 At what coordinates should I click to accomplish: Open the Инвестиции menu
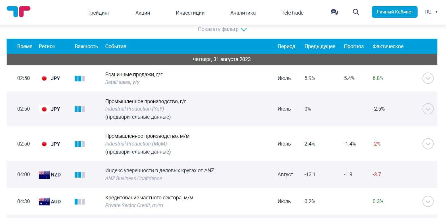[x=190, y=13]
